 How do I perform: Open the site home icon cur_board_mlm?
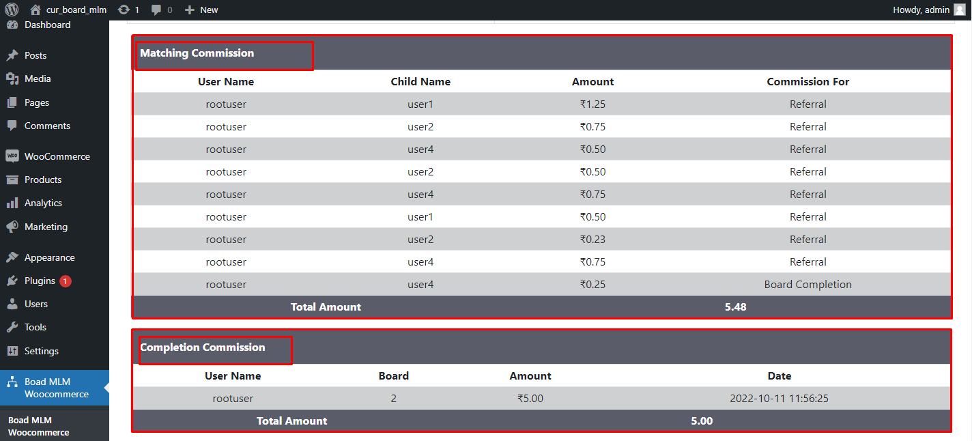(x=35, y=10)
